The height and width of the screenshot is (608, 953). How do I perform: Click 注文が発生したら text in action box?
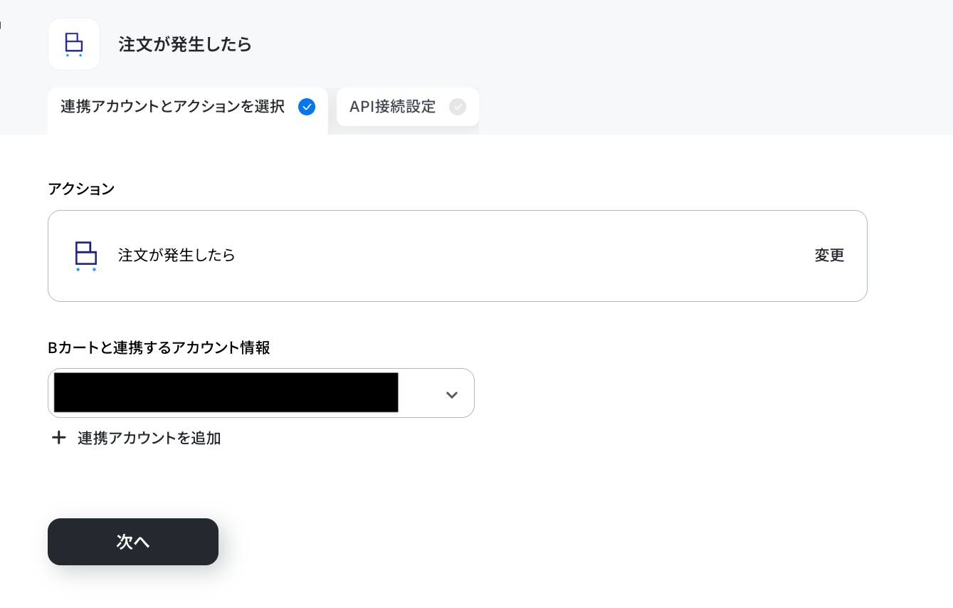click(177, 255)
